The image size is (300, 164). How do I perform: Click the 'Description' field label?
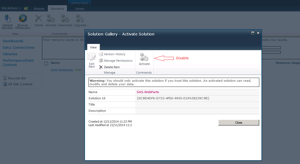click(97, 111)
